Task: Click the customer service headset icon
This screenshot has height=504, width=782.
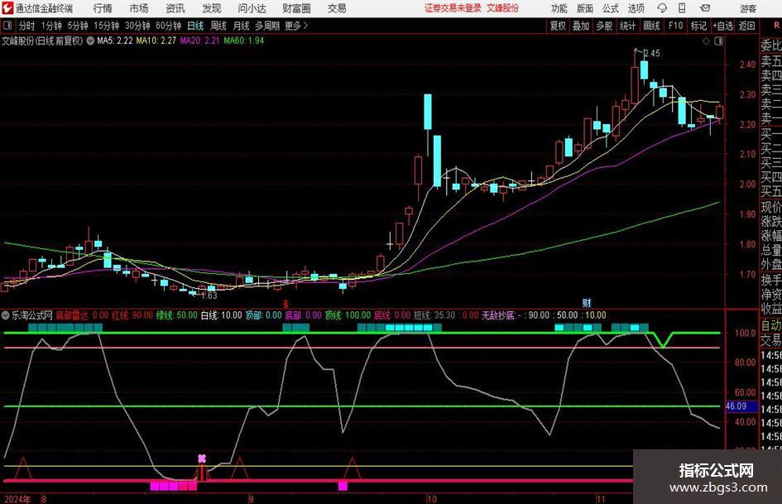Action: pyautogui.click(x=662, y=8)
